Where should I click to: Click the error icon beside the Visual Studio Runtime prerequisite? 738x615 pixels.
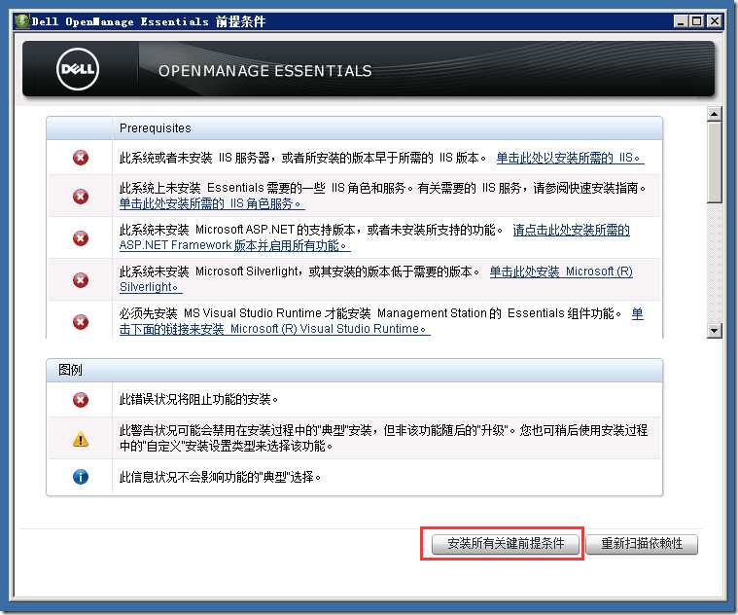pyautogui.click(x=81, y=322)
